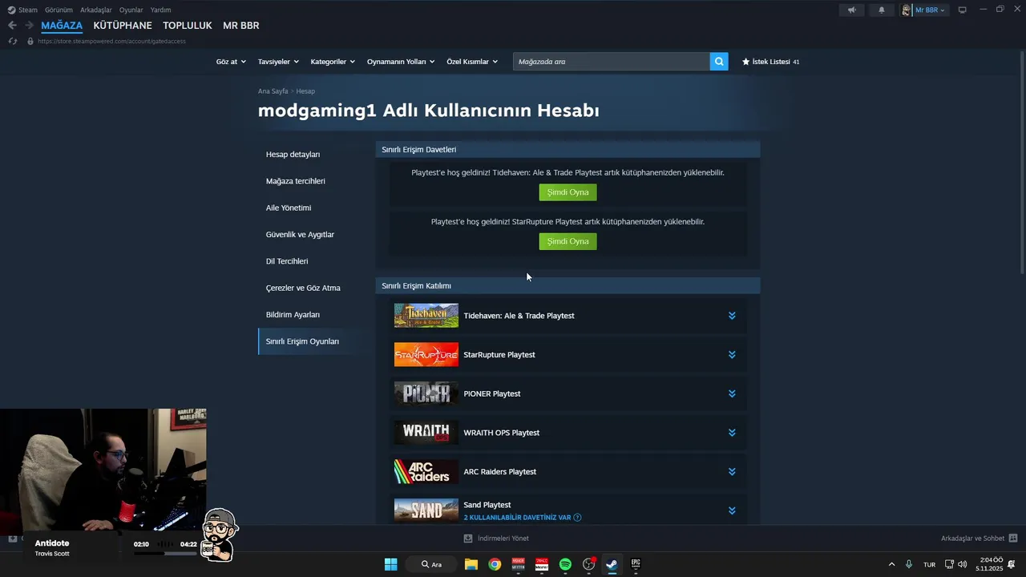Go forward with the arrow button
The image size is (1026, 577).
(x=29, y=26)
